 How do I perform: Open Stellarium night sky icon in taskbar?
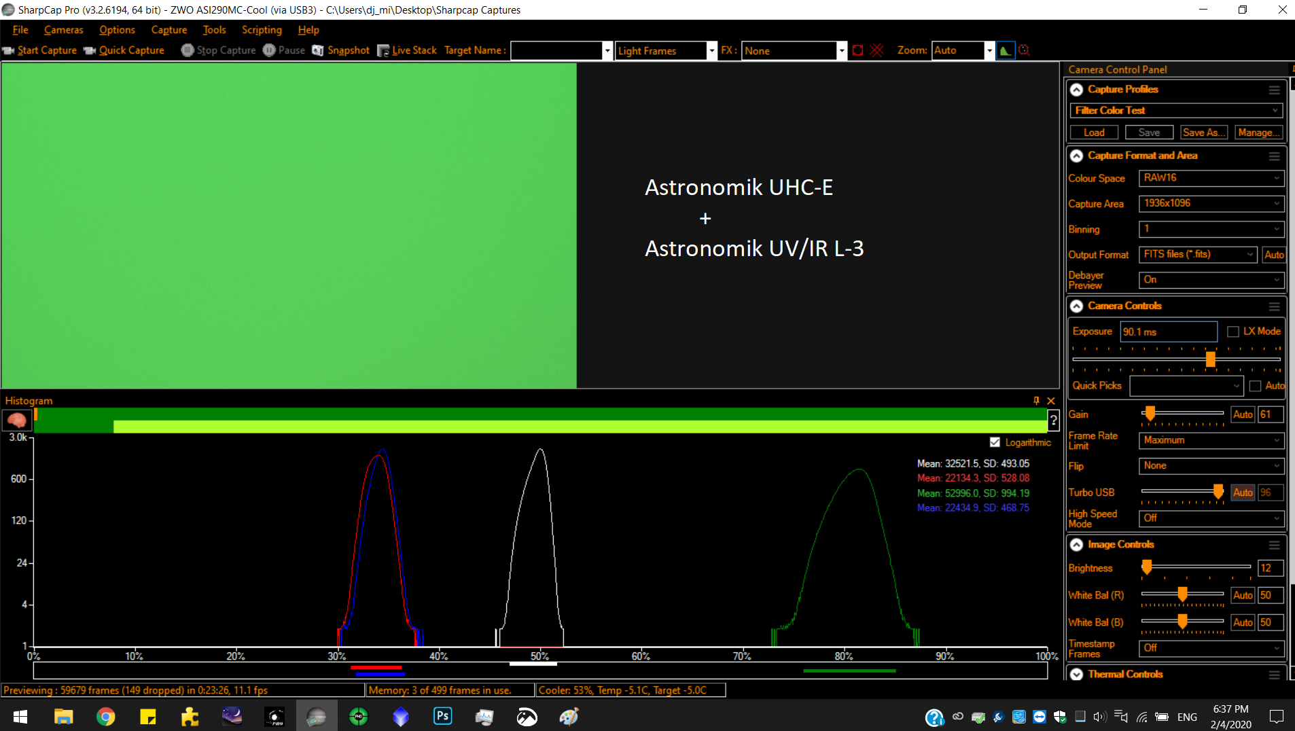[x=232, y=716]
